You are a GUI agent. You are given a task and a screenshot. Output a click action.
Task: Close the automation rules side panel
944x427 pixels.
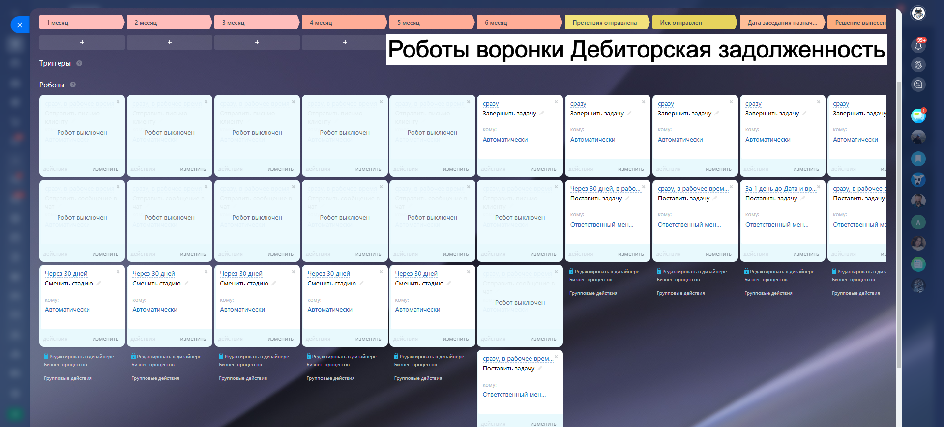coord(20,25)
